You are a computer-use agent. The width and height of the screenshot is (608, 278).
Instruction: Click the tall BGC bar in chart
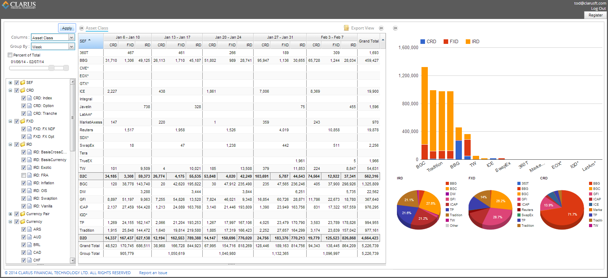(425, 113)
